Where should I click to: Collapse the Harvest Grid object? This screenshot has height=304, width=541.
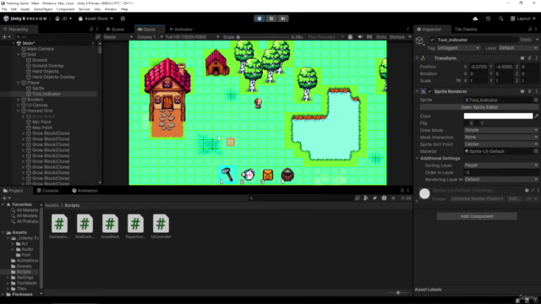[19, 111]
